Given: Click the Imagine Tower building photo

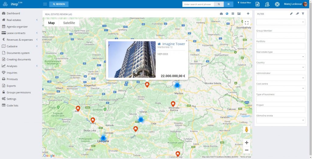Looking at the screenshot, I should [x=132, y=59].
